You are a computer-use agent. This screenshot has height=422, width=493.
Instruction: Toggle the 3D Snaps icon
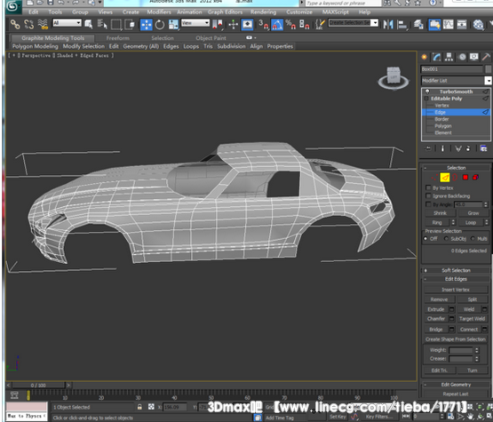pyautogui.click(x=263, y=25)
